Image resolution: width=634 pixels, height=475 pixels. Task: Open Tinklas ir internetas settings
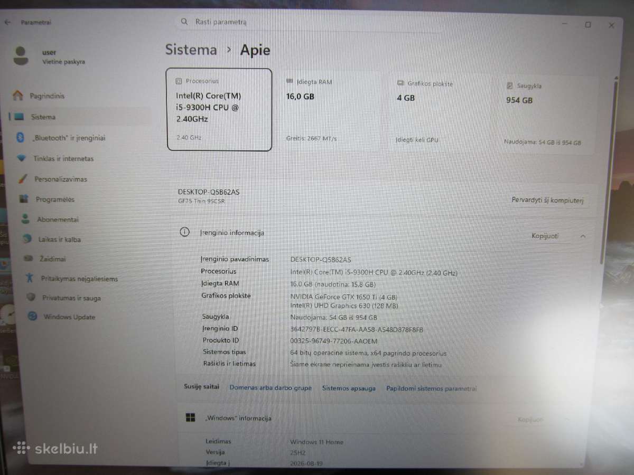[x=63, y=158]
